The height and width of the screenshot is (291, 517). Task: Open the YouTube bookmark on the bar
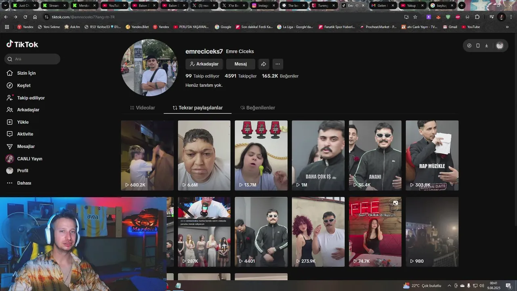[x=471, y=27]
